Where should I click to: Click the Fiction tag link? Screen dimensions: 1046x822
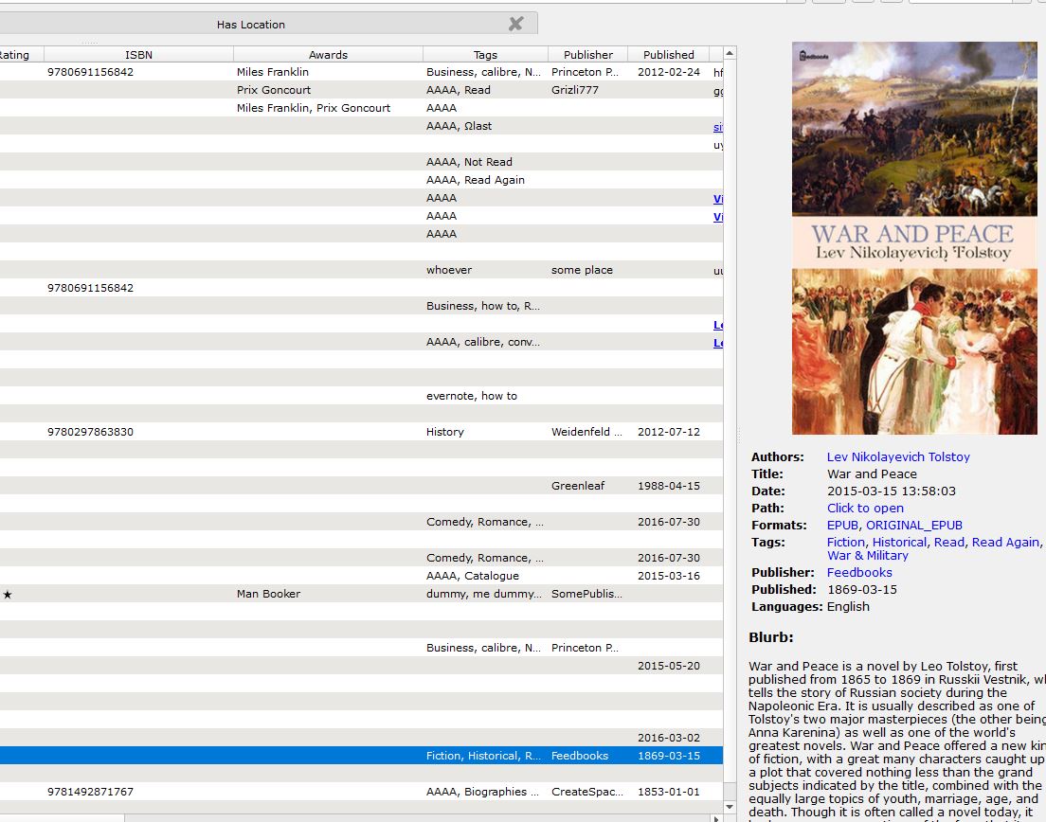(x=846, y=542)
